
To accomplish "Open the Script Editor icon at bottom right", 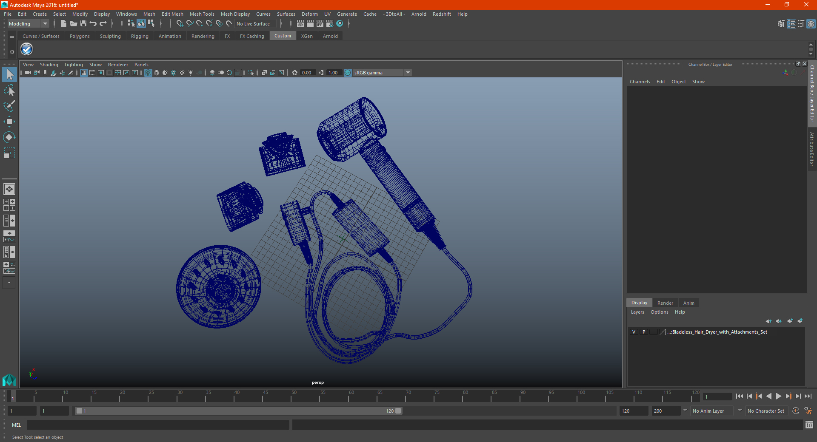I will click(x=809, y=425).
